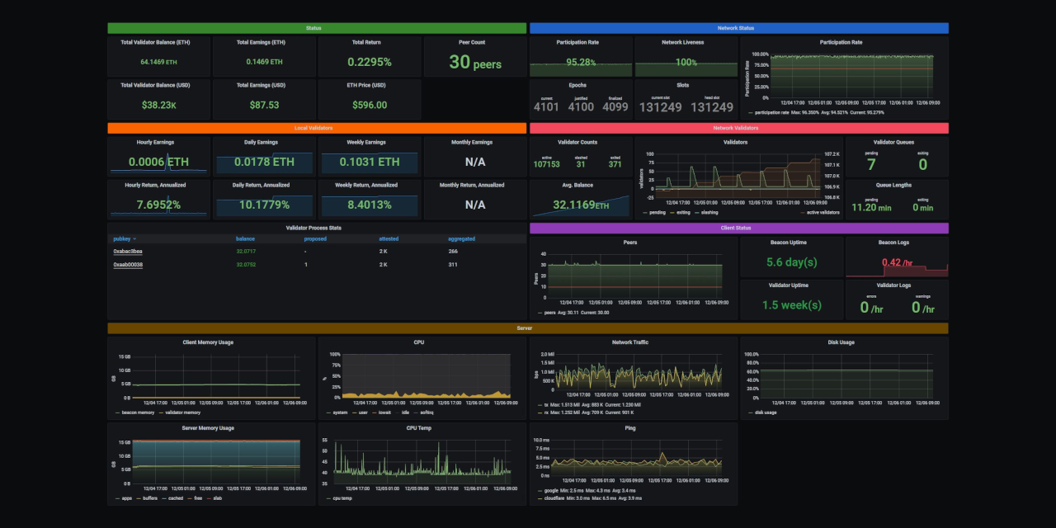This screenshot has height=528, width=1056.
Task: Collapse the Client Status row header
Action: pyautogui.click(x=735, y=228)
